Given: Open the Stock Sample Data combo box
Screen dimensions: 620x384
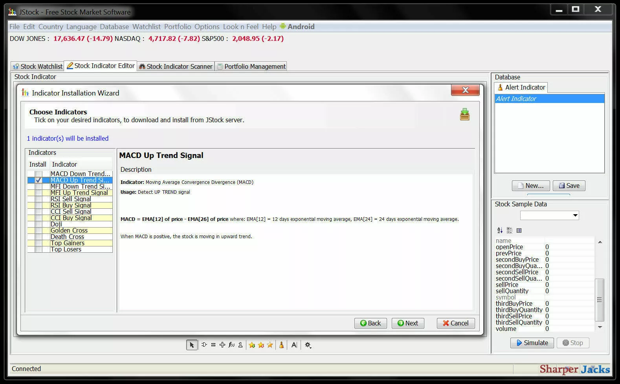Looking at the screenshot, I should tap(549, 215).
